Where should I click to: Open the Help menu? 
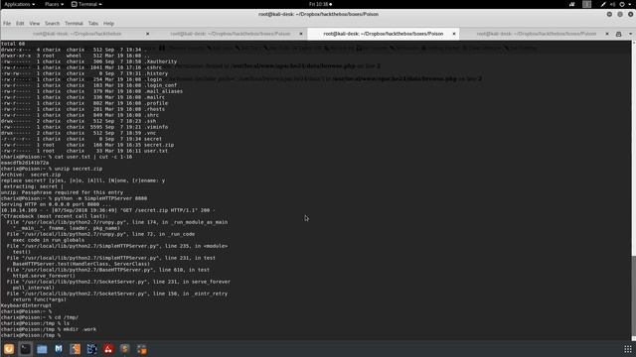pos(108,24)
